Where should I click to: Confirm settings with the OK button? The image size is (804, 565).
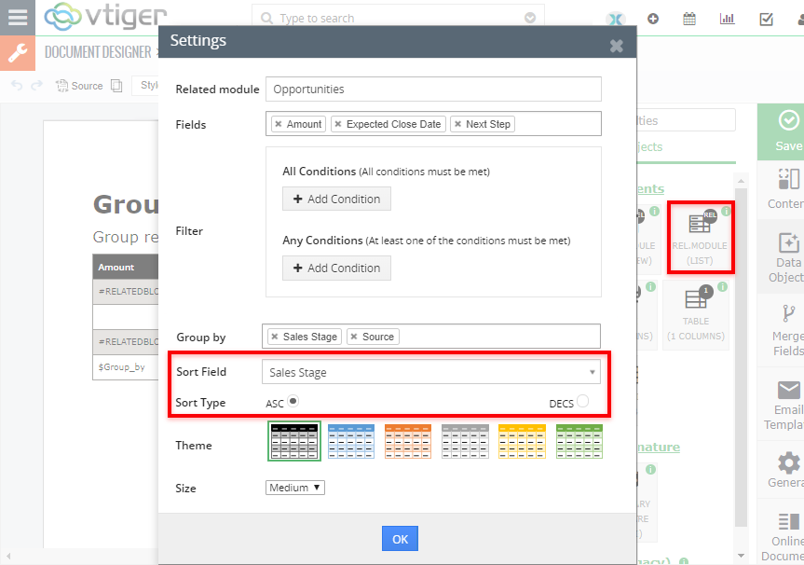coord(400,539)
